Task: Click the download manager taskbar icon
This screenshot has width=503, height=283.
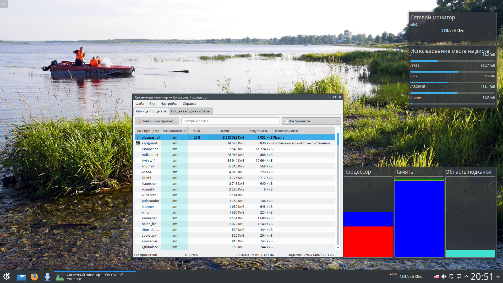Action: click(47, 277)
